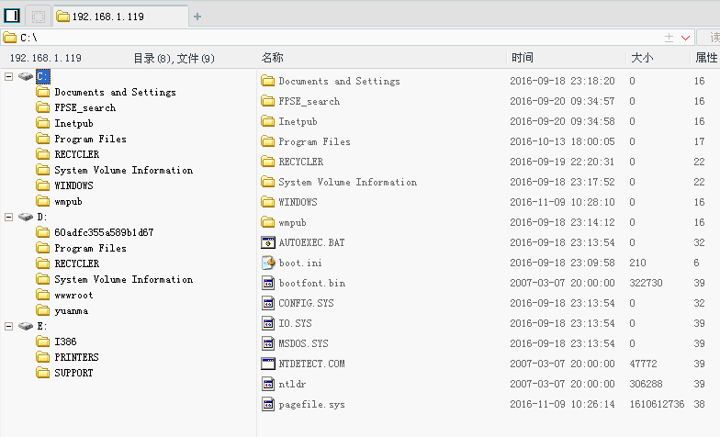Select FPSE_search folder in the tree
Image resolution: width=720 pixels, height=437 pixels.
click(84, 108)
